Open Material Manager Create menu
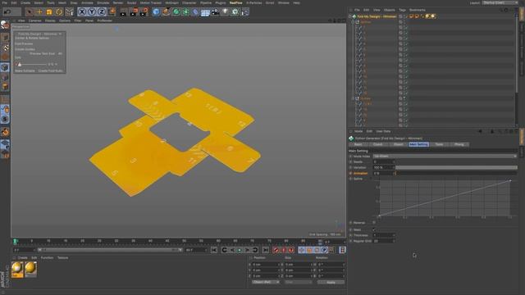 22,258
